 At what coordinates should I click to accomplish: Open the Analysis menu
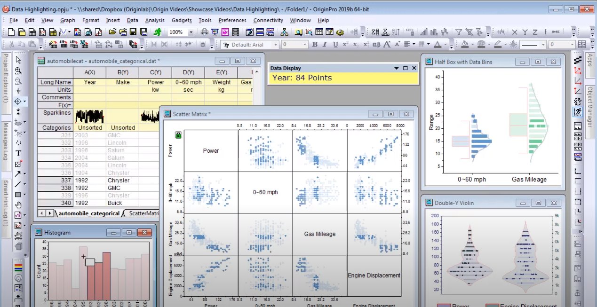[x=155, y=20]
